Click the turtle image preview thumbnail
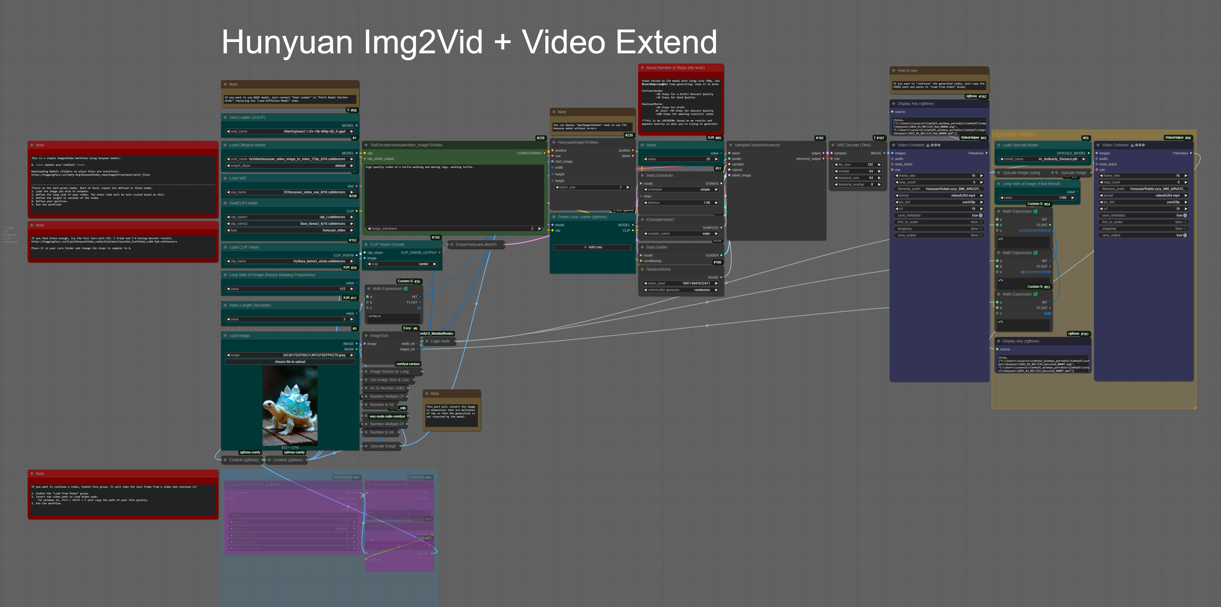The height and width of the screenshot is (607, 1221). click(290, 405)
